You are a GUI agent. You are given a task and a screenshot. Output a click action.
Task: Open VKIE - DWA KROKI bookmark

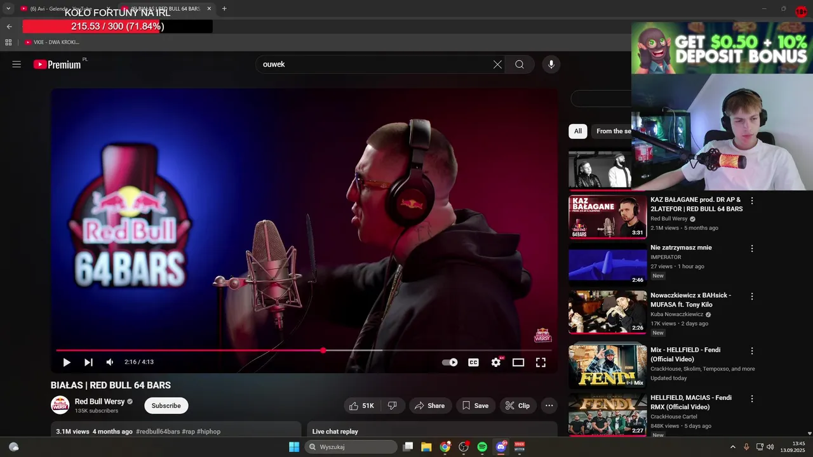coord(52,42)
